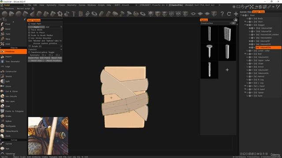Click the question mark help icon
This screenshot has height=158, width=282.
tap(222, 14)
